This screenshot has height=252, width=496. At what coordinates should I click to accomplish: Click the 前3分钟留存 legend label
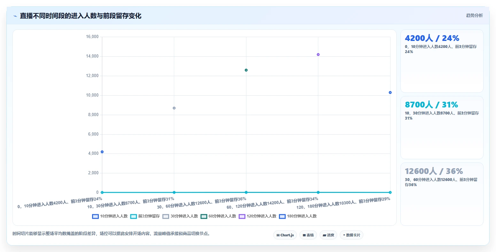(149, 216)
